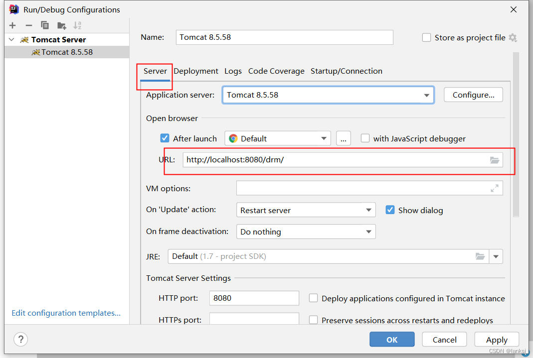Image resolution: width=533 pixels, height=358 pixels.
Task: Enable with JavaScript debugger checkbox
Action: pos(365,138)
